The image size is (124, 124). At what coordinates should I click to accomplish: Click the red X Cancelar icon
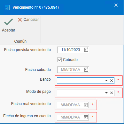pyautogui.click(x=20, y=20)
